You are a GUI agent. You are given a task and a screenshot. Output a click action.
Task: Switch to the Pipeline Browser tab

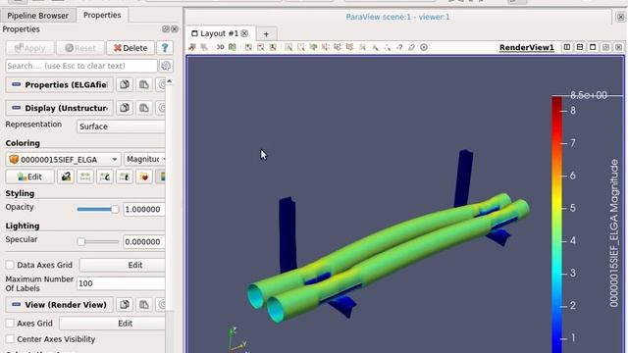(37, 16)
